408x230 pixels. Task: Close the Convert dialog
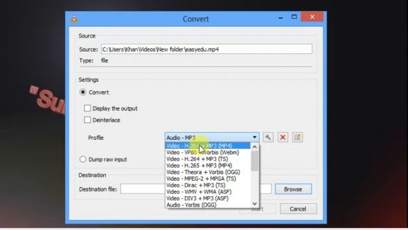(x=312, y=17)
